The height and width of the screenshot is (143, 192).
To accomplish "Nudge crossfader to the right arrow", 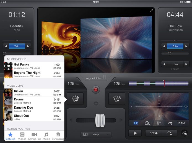I will coord(121,120).
